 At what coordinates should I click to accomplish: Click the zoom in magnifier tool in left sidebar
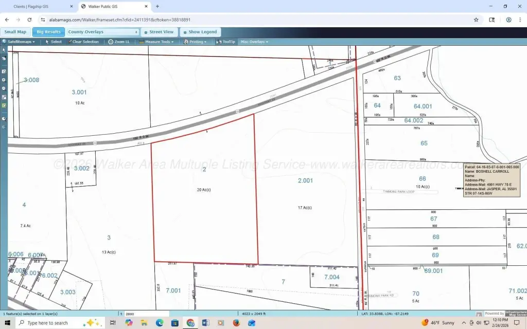point(4,80)
